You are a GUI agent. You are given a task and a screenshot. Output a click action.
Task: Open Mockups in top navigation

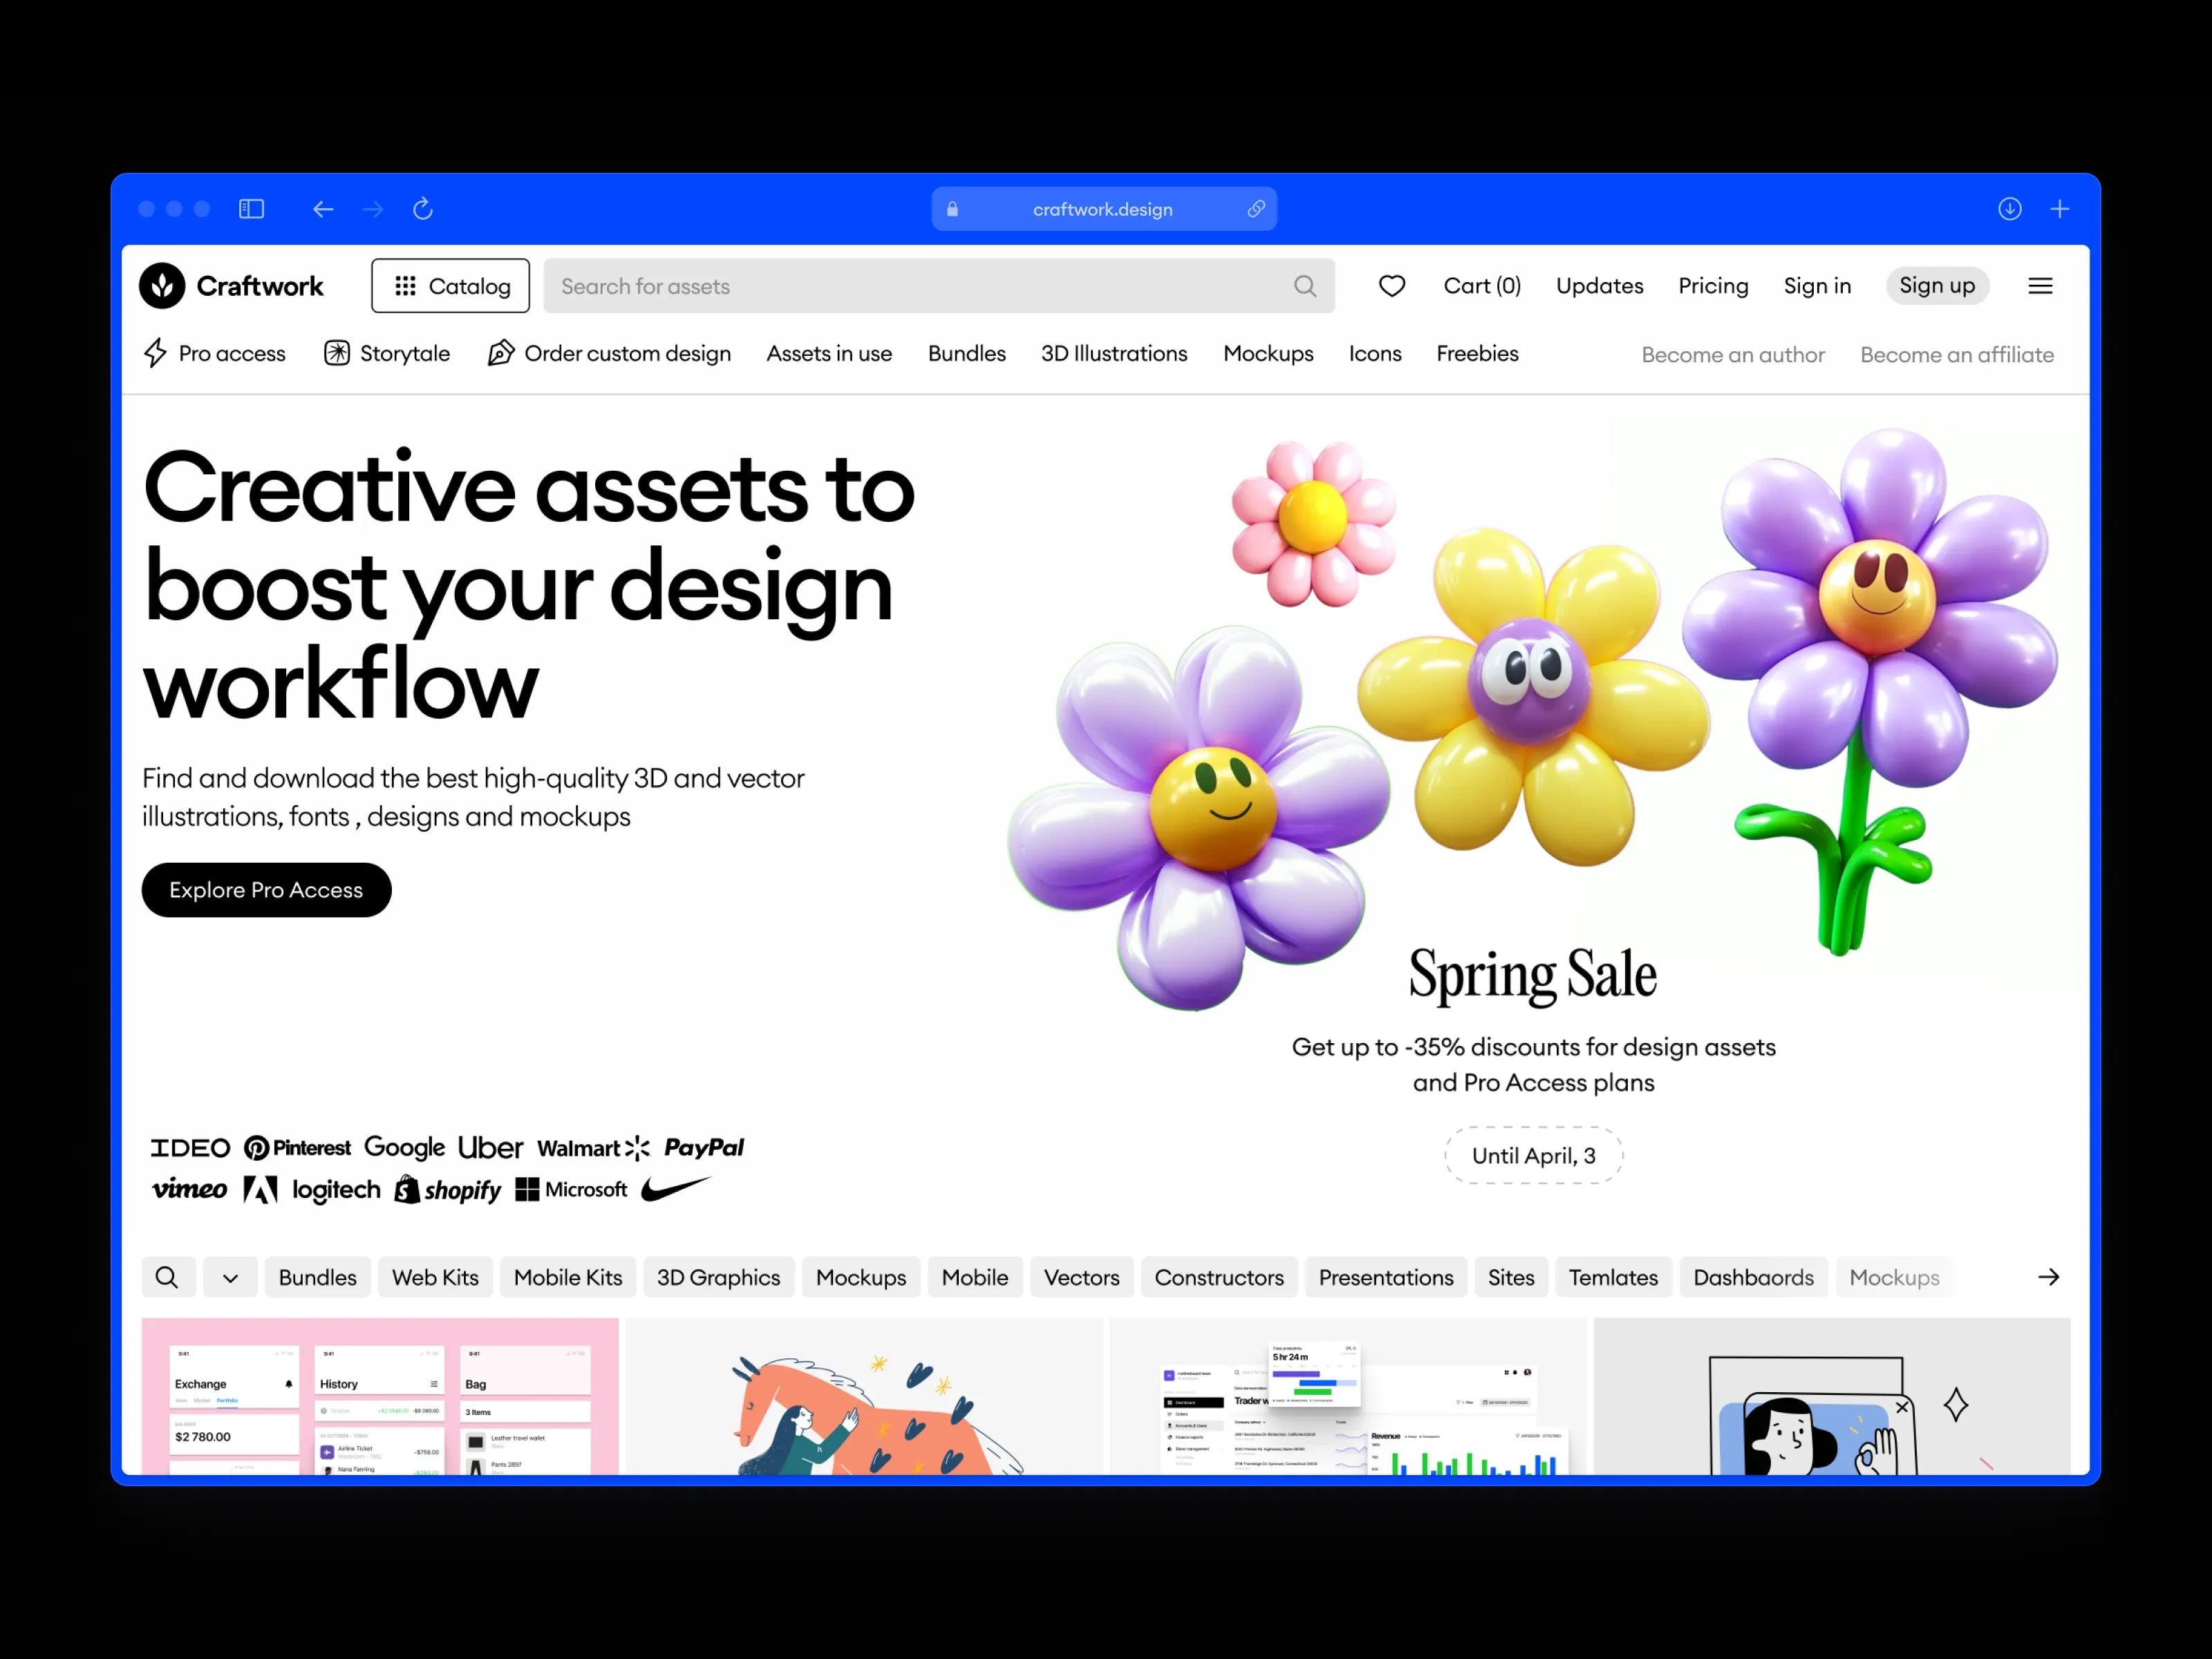pyautogui.click(x=1268, y=354)
